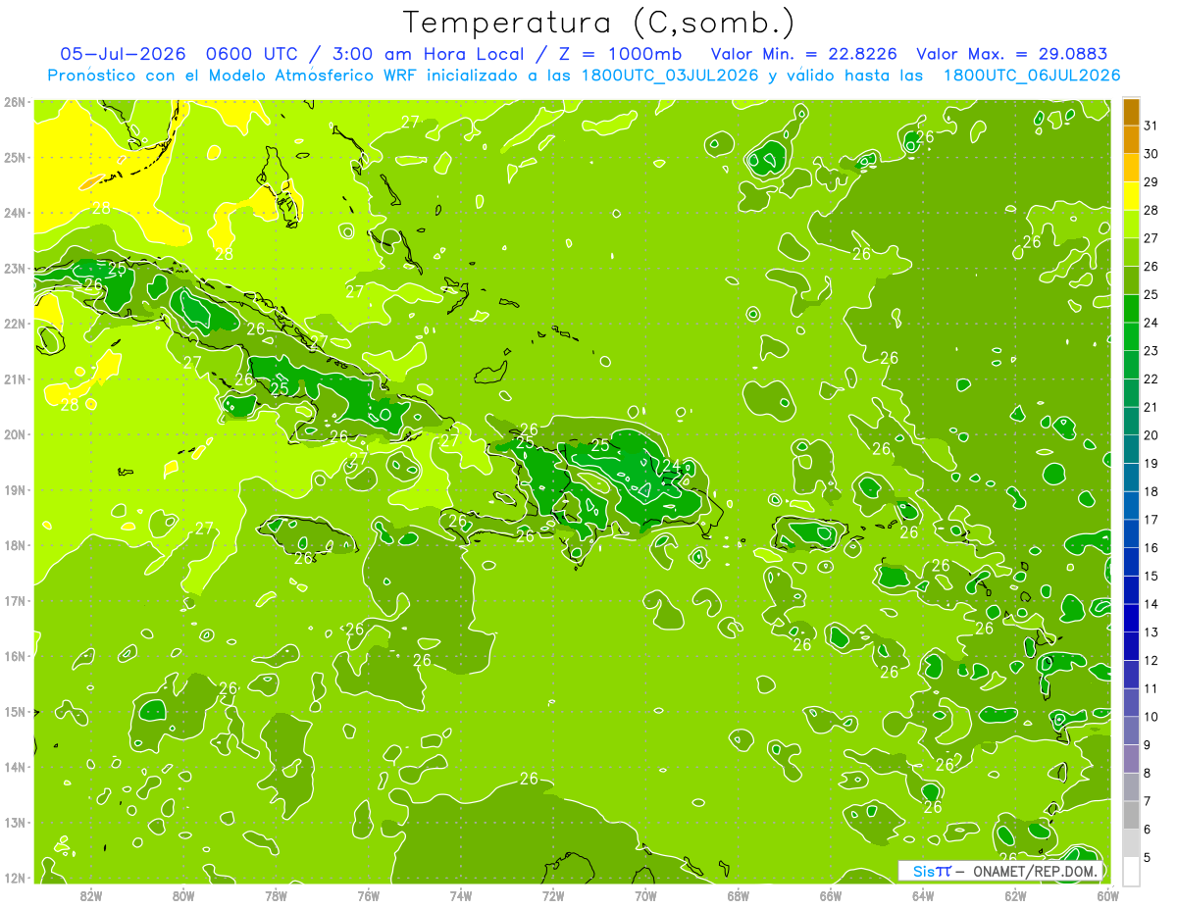Click the 74W longitude axis label
1177x909 pixels.
pyautogui.click(x=460, y=895)
